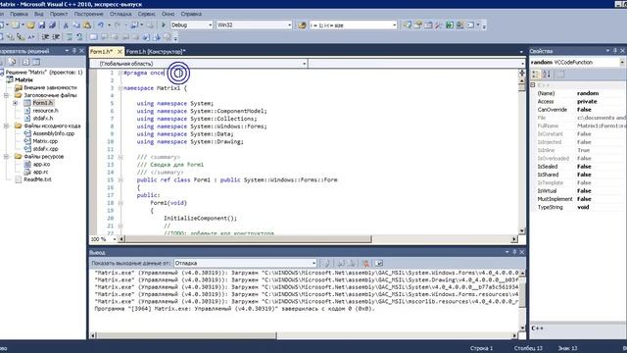
Task: Click the Access property value 'private'
Action: 587,101
